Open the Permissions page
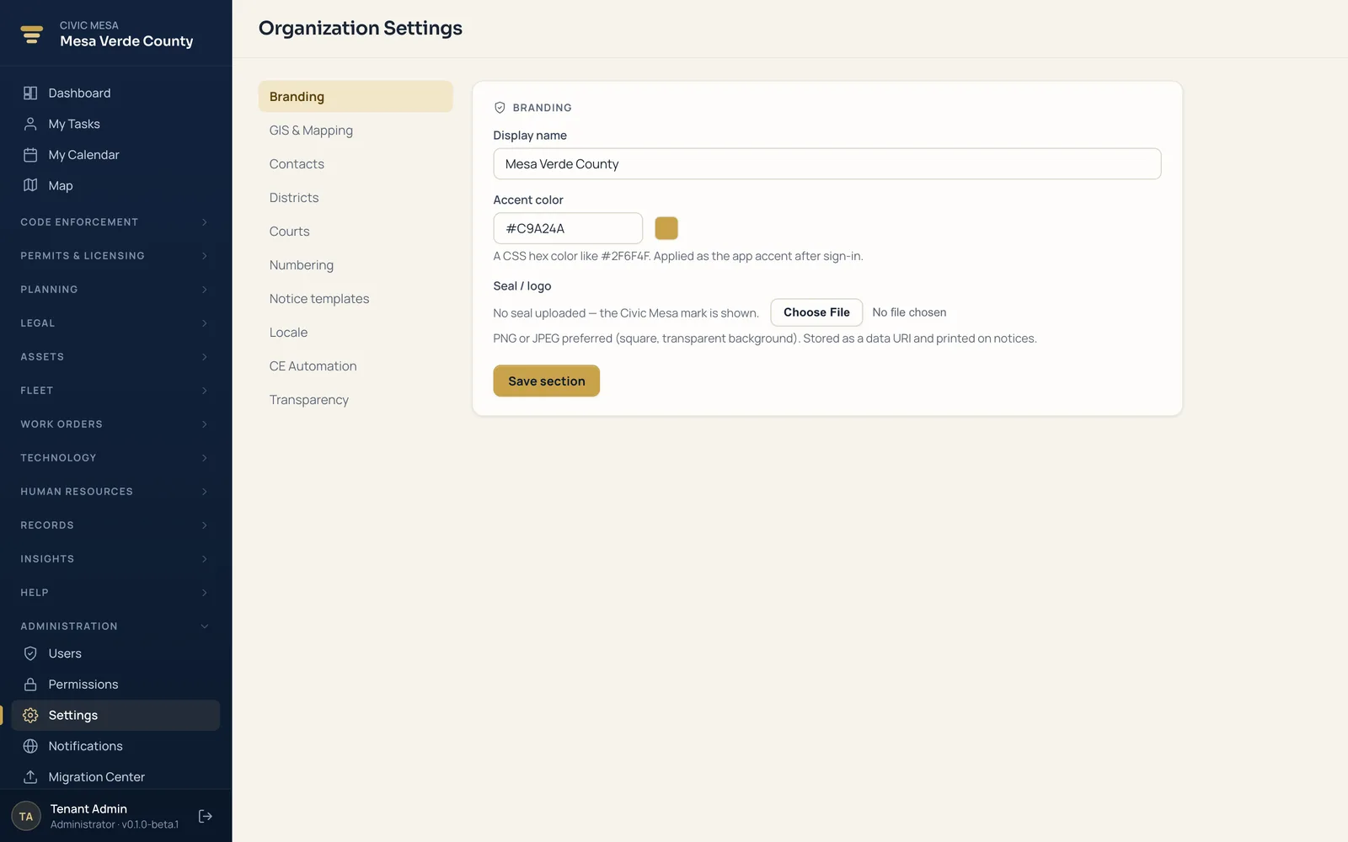This screenshot has height=842, width=1348. click(x=115, y=685)
